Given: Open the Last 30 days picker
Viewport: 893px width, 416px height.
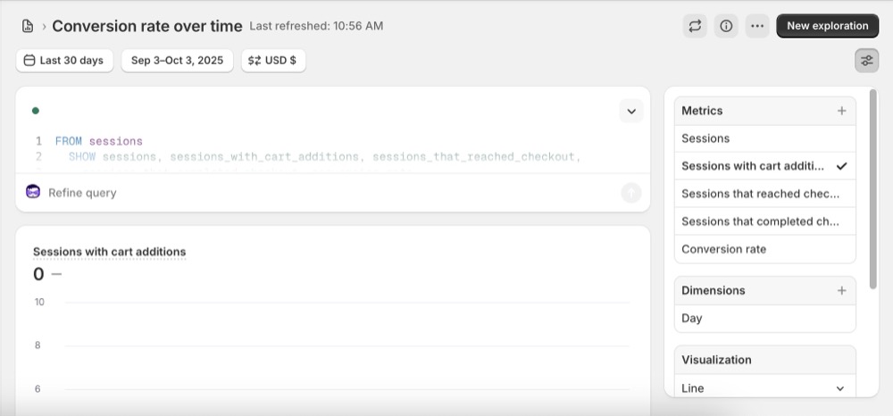Looking at the screenshot, I should click(64, 61).
